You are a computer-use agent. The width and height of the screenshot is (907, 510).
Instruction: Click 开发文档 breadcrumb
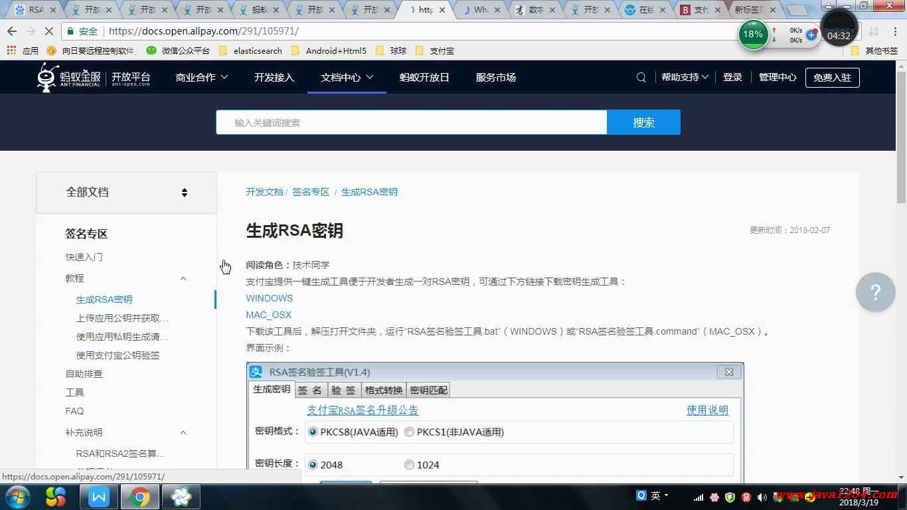pos(264,192)
